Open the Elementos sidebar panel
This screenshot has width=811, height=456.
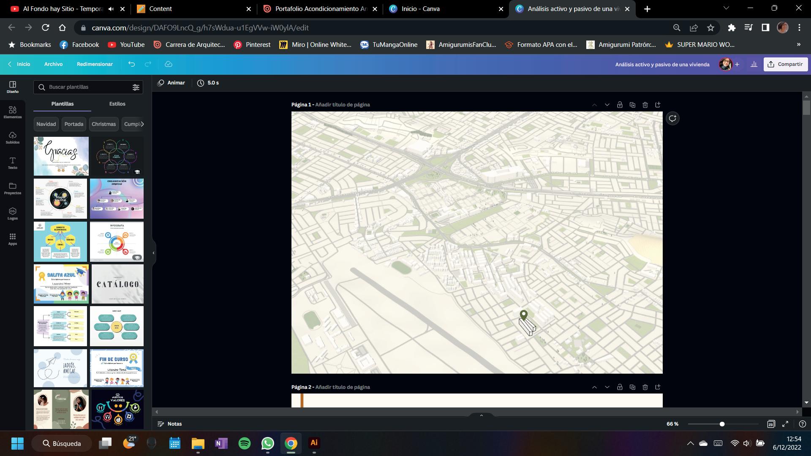pos(13,112)
